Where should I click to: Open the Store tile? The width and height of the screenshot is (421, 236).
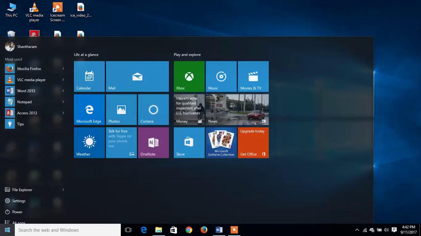[x=189, y=143]
